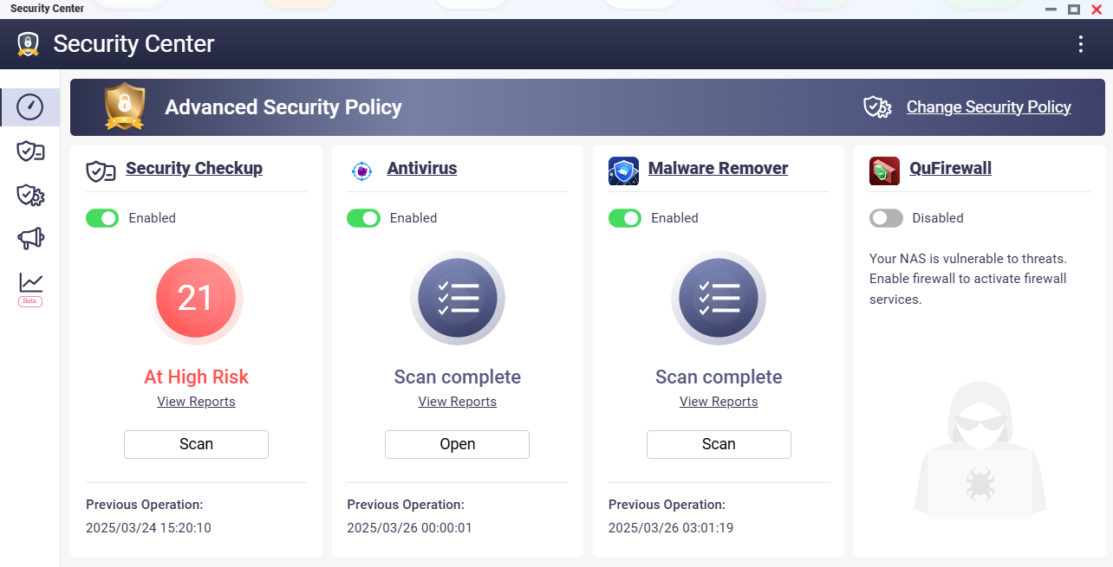Open the Malware Remover title link
Screen dimensions: 1113x567
pyautogui.click(x=718, y=168)
